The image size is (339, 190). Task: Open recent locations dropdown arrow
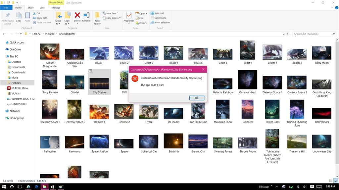(x=16, y=34)
